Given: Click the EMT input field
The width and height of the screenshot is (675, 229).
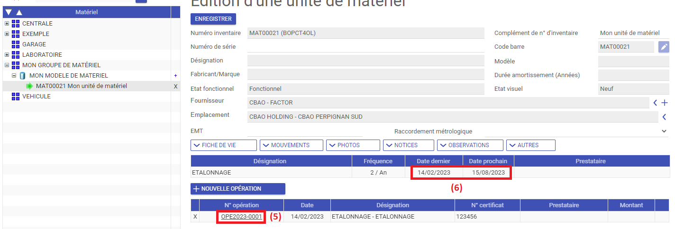Looking at the screenshot, I should point(305,131).
